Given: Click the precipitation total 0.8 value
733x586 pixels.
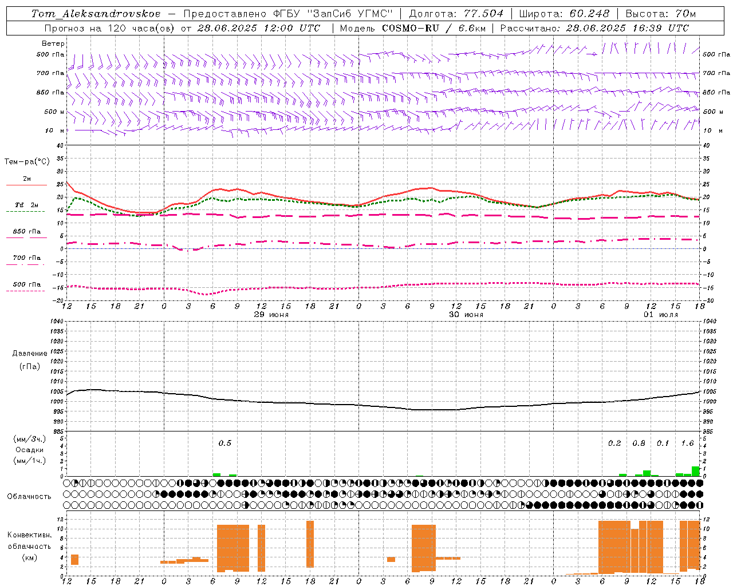Looking at the screenshot, I should (x=639, y=443).
